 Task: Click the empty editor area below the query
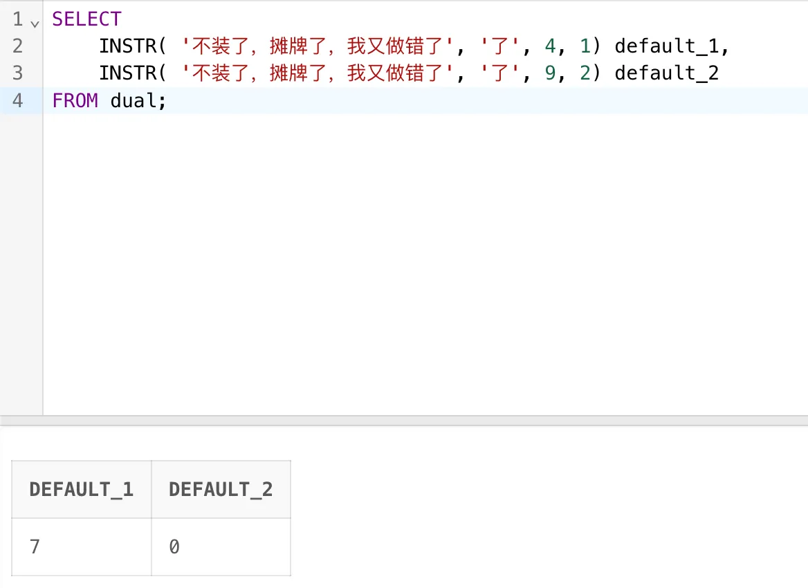[x=425, y=263]
